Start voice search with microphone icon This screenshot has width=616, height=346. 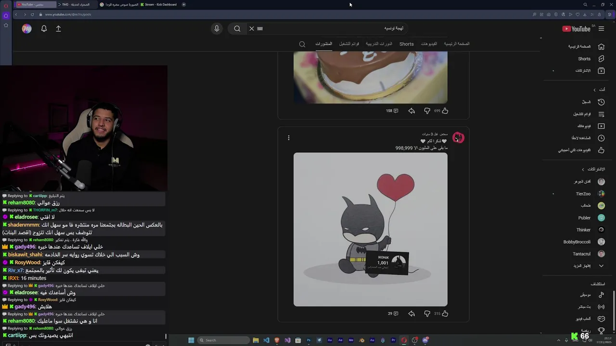217,28
